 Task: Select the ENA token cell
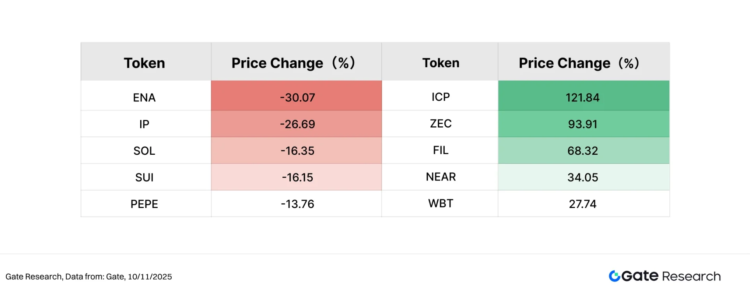tap(144, 97)
